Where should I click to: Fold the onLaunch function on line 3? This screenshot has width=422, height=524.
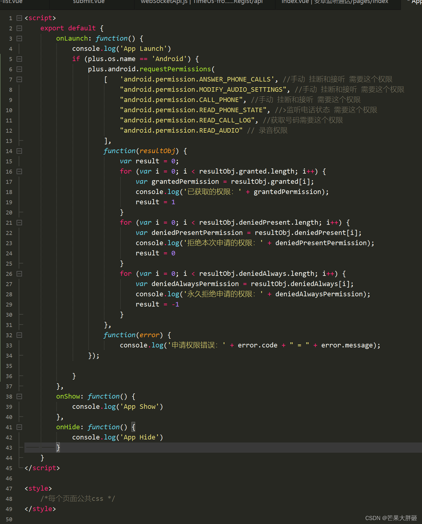tap(19, 39)
